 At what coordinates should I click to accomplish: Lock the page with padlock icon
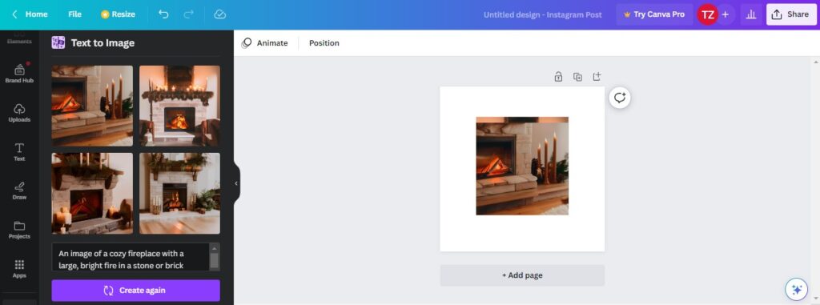coord(558,77)
